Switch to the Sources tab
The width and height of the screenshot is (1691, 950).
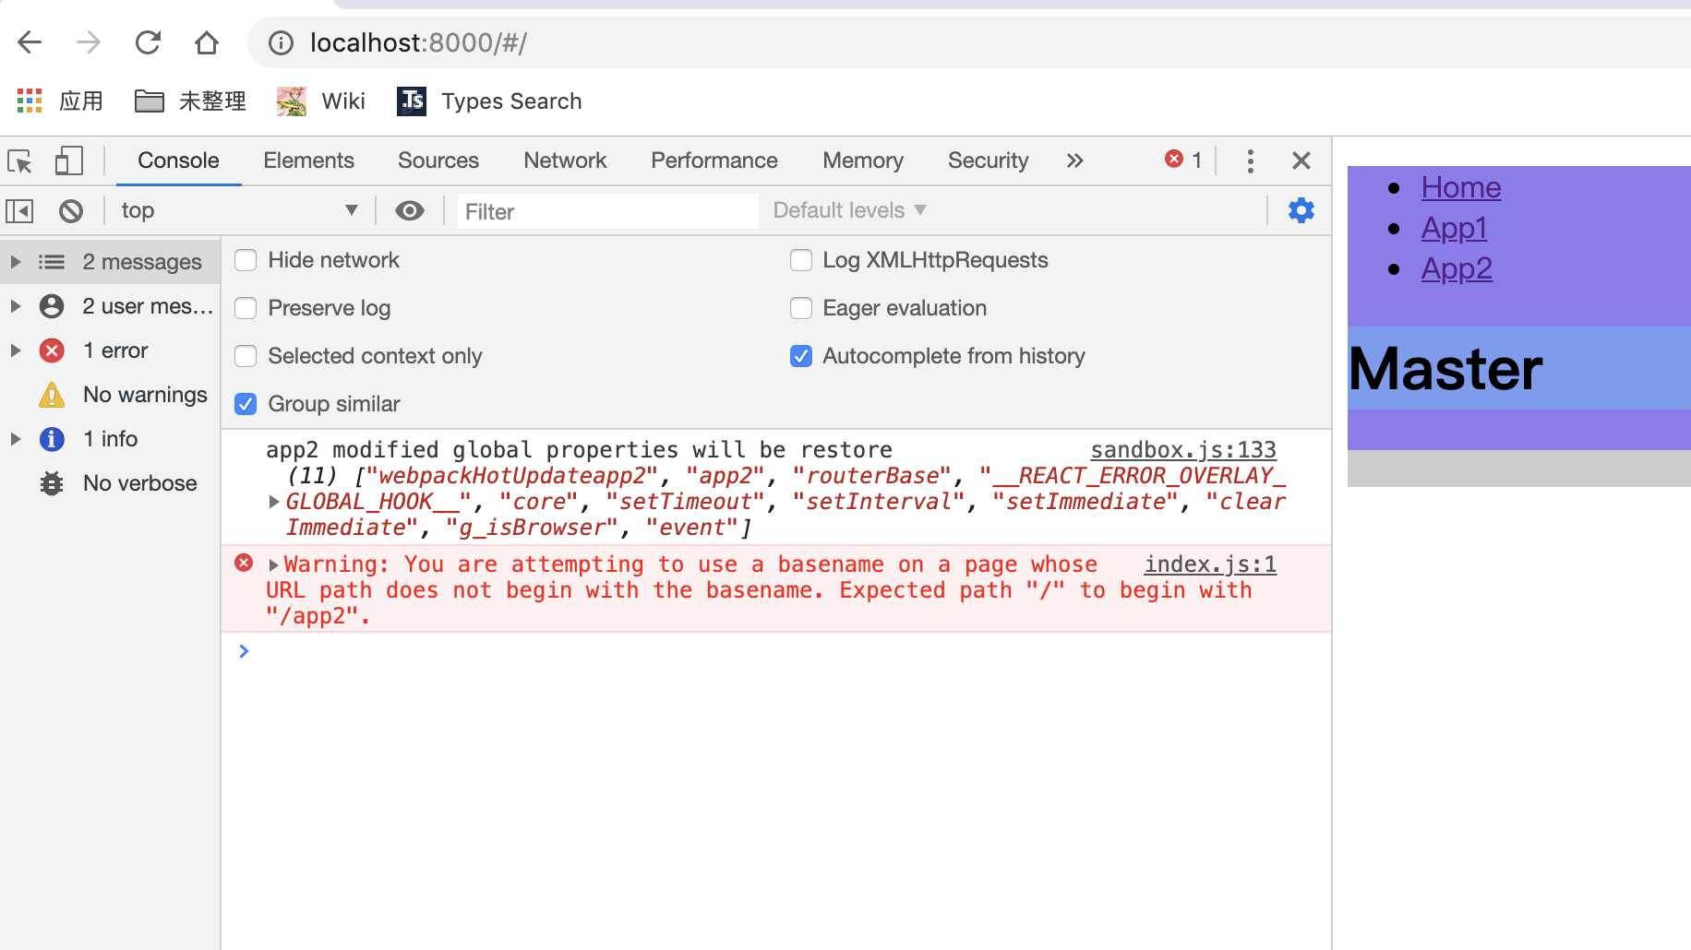[438, 160]
